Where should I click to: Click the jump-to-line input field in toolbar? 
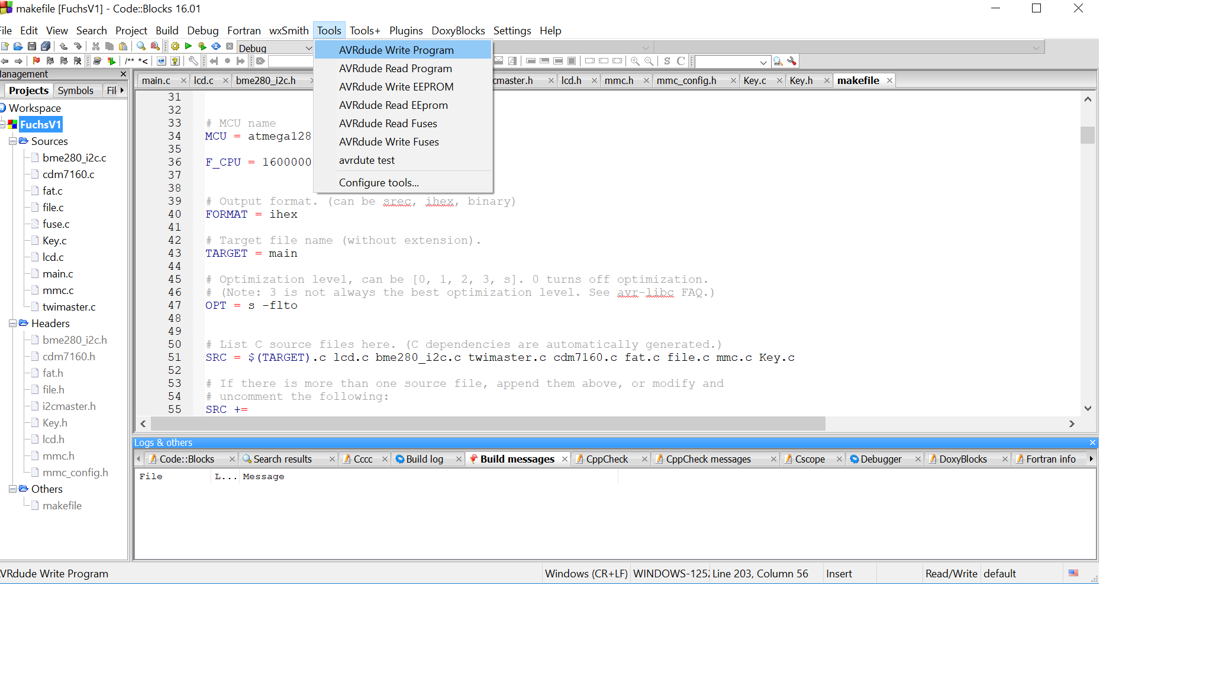[289, 61]
